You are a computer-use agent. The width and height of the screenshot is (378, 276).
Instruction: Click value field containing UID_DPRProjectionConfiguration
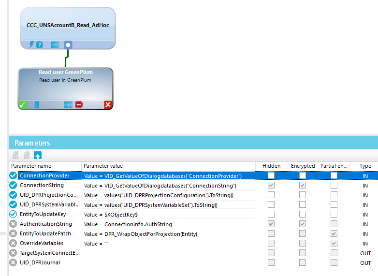click(168, 195)
